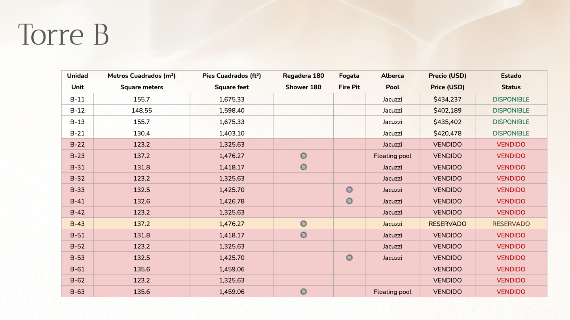Click the VENDIDO status for unit B-62
Viewport: 570px width, 320px height.
511,280
